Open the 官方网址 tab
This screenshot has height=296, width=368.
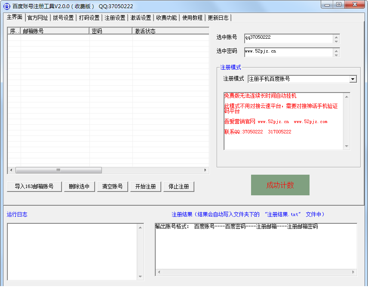point(37,18)
